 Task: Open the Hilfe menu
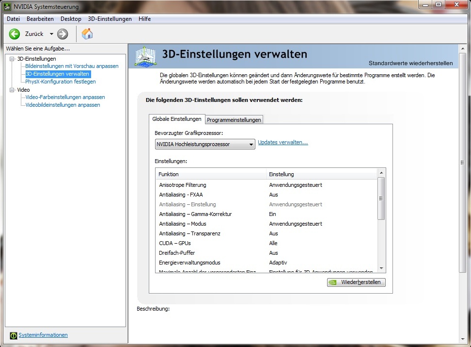pos(144,18)
